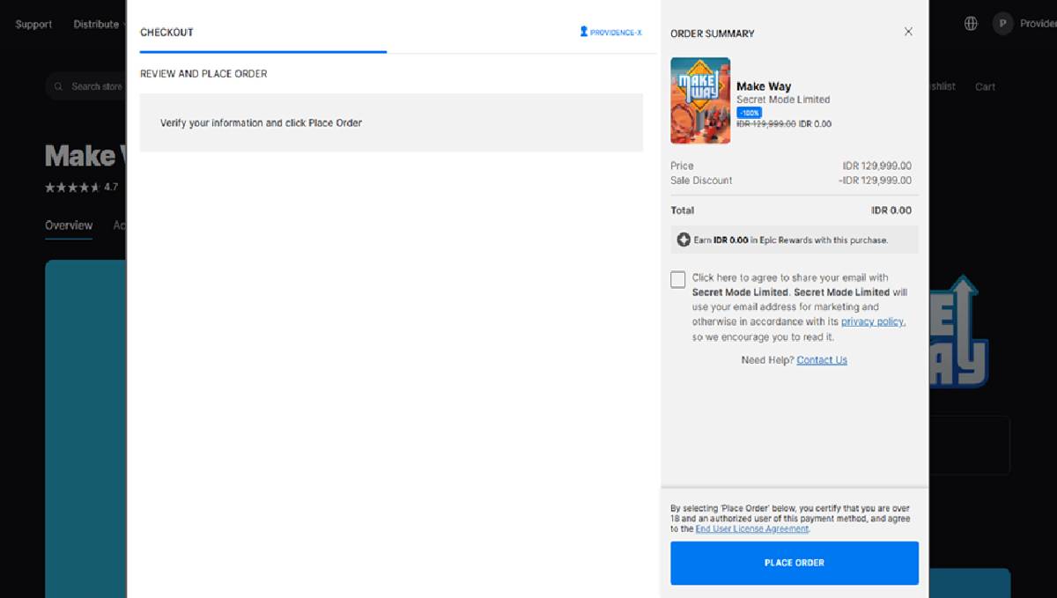Click the Verify your information message

[261, 123]
